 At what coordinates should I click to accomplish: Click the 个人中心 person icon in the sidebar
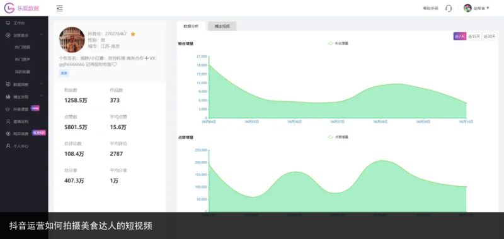click(8, 146)
